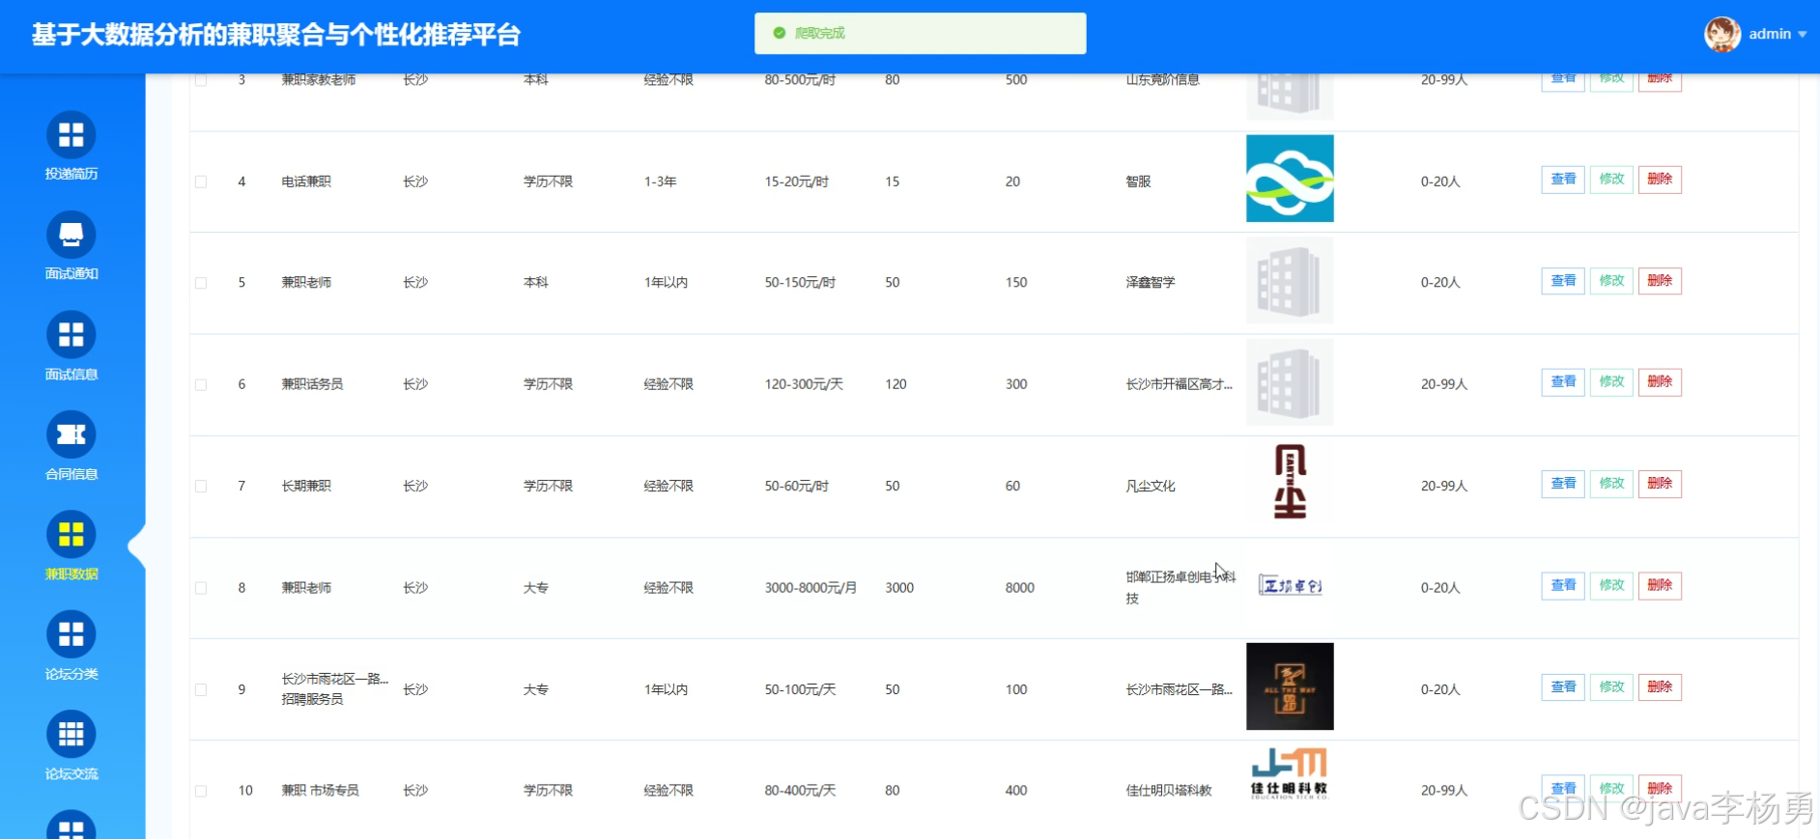Tick the checkbox for row 5 兼职老师
This screenshot has height=839, width=1820.
pyautogui.click(x=201, y=283)
